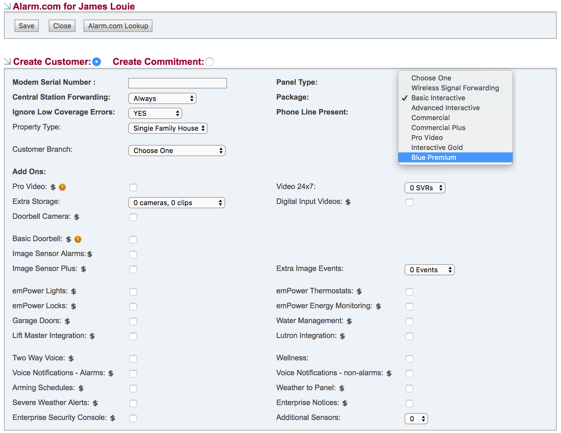Click the emPower Lights dollar icon
The width and height of the screenshot is (561, 433).
pyautogui.click(x=74, y=291)
